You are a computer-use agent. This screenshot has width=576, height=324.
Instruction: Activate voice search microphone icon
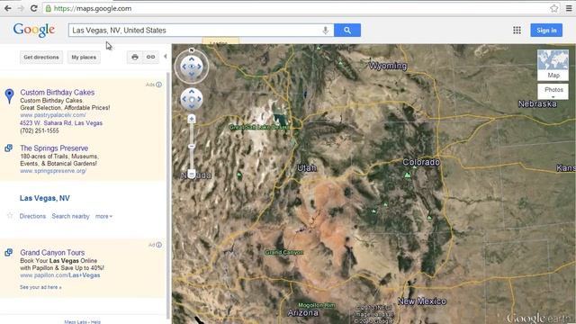point(326,31)
